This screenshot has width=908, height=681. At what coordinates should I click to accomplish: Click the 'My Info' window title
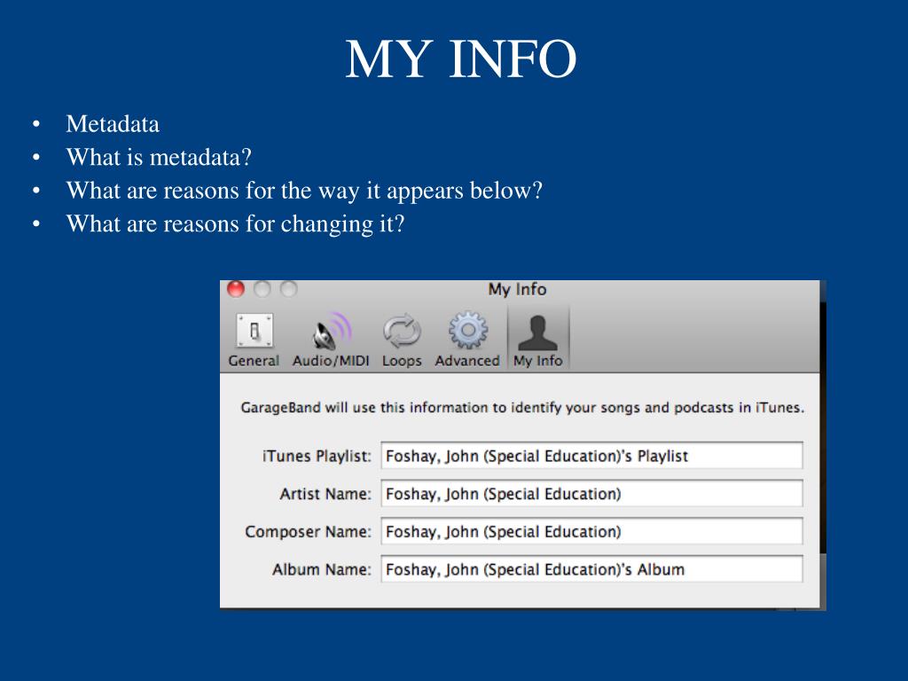(x=517, y=289)
